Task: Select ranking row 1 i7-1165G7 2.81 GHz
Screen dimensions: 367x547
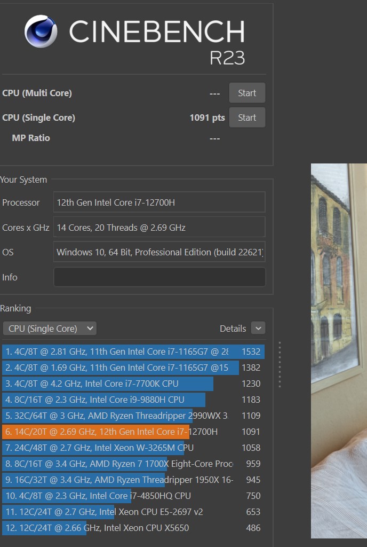Action: [133, 351]
